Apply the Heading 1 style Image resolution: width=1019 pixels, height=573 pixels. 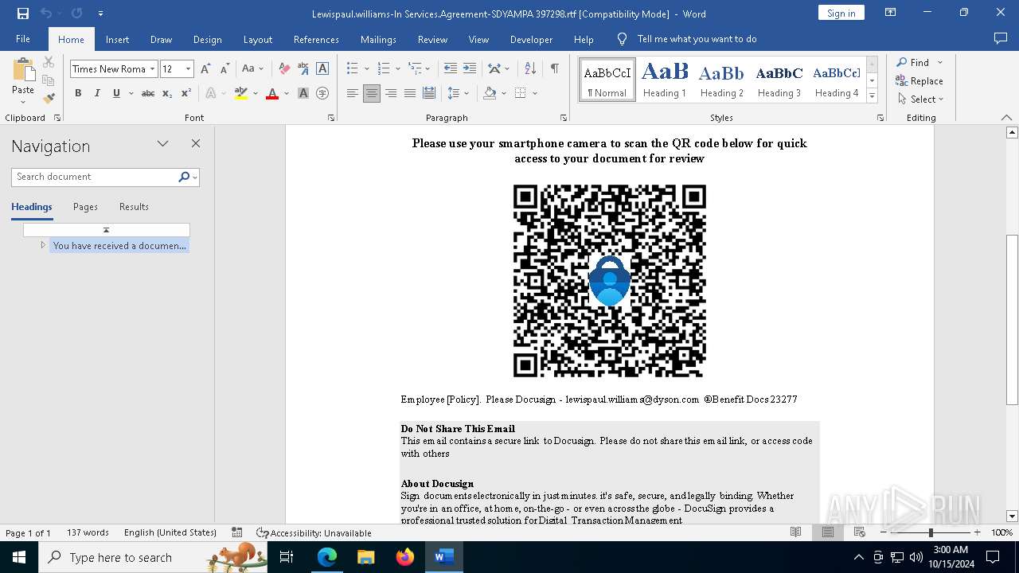[x=665, y=80]
